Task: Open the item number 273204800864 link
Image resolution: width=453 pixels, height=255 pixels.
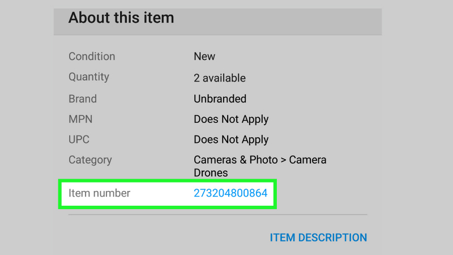Action: (x=230, y=193)
